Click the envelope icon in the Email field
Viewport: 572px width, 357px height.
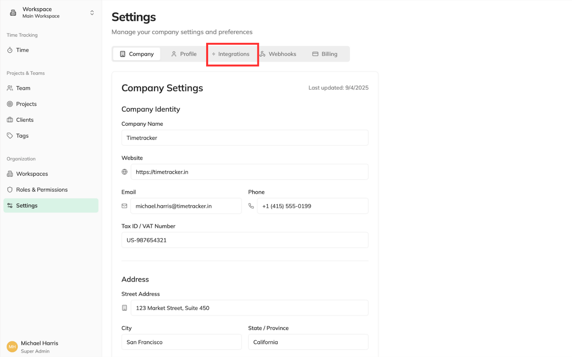pos(124,206)
